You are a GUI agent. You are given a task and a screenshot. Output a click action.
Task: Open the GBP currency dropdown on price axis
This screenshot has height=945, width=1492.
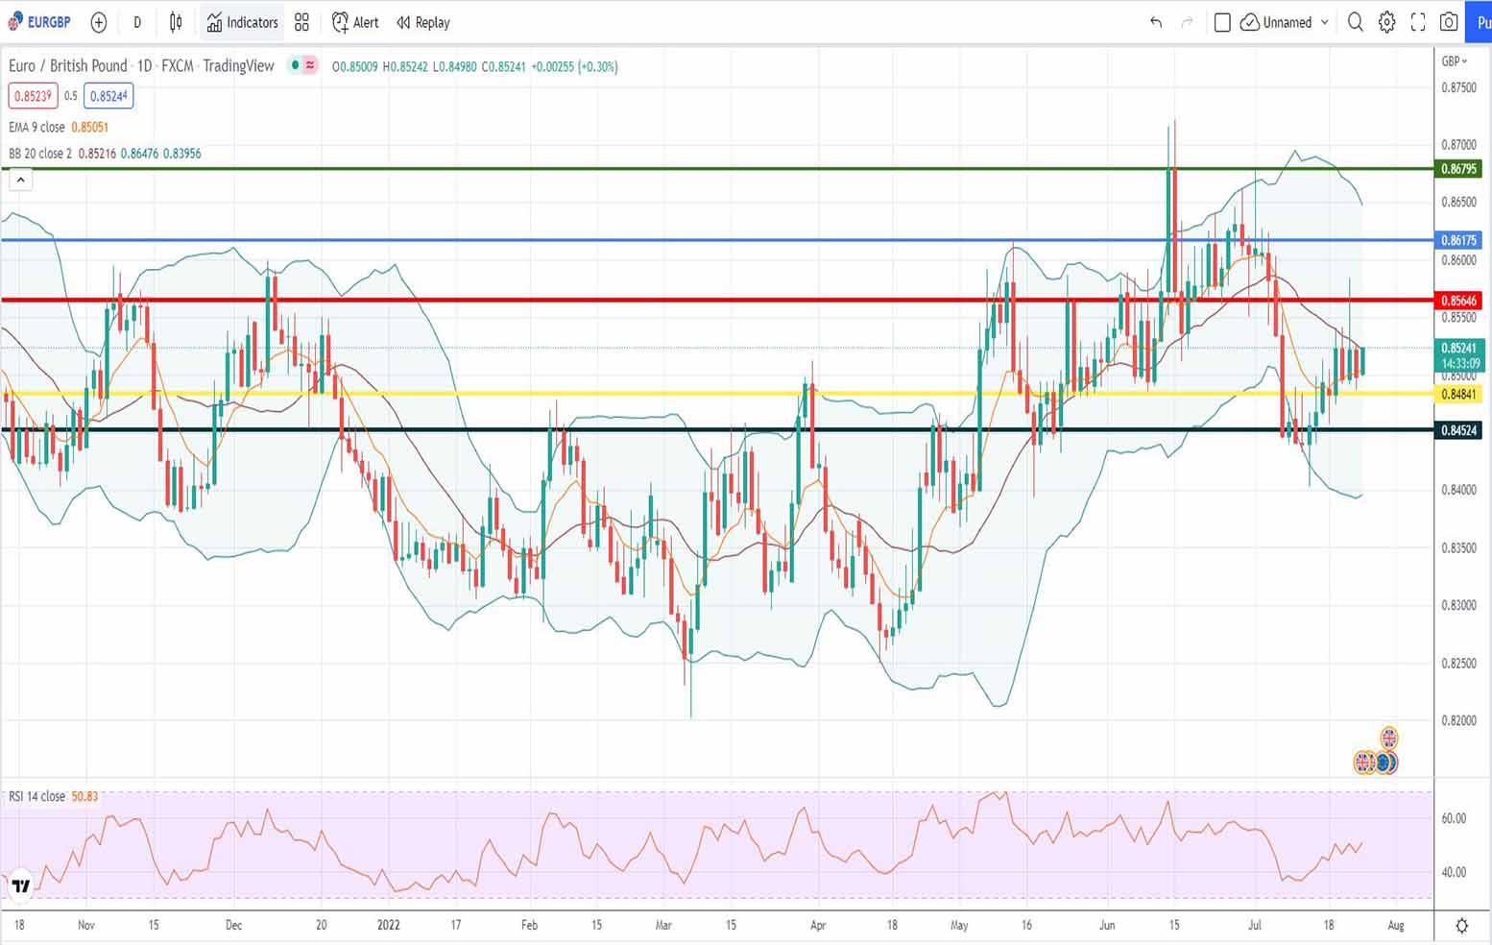tap(1454, 61)
